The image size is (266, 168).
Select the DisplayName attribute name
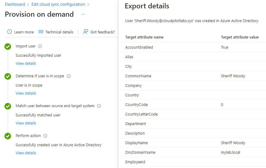(x=137, y=143)
